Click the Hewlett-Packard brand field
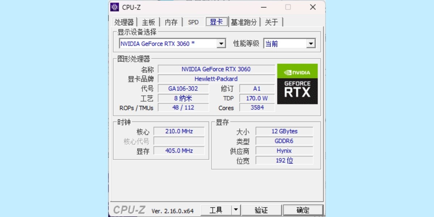The height and width of the screenshot is (217, 434). click(x=216, y=79)
